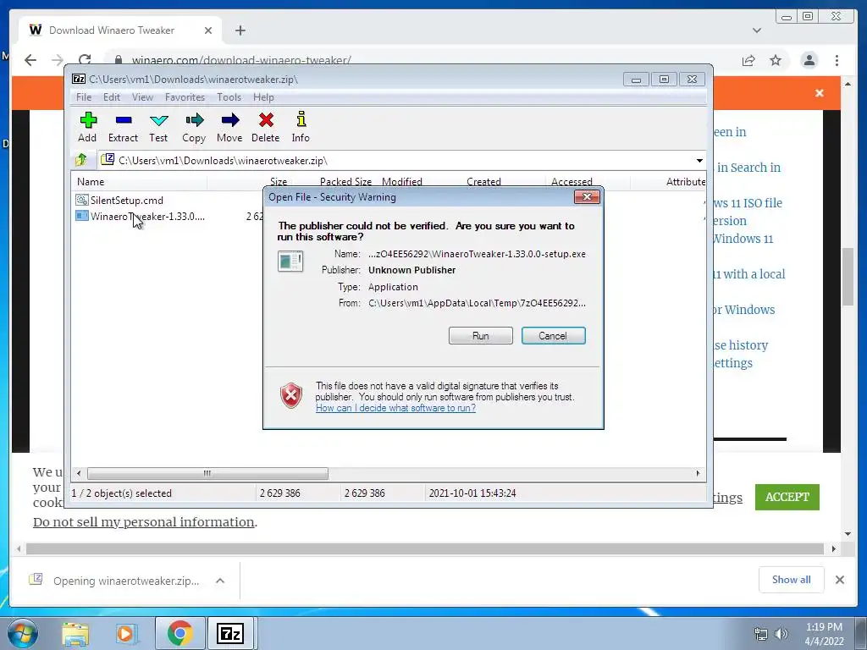Switch to Chrome on the taskbar

point(179,633)
